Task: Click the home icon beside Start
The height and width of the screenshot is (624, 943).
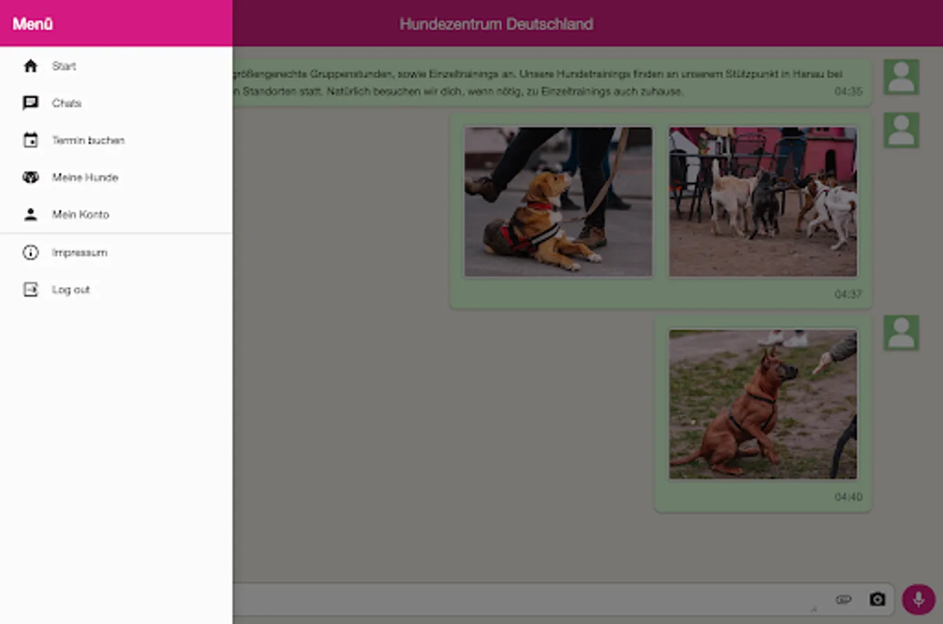Action: [31, 66]
